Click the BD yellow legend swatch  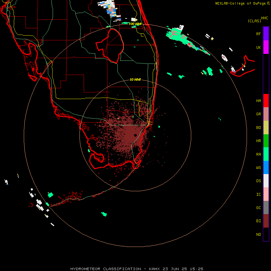(x=266, y=128)
